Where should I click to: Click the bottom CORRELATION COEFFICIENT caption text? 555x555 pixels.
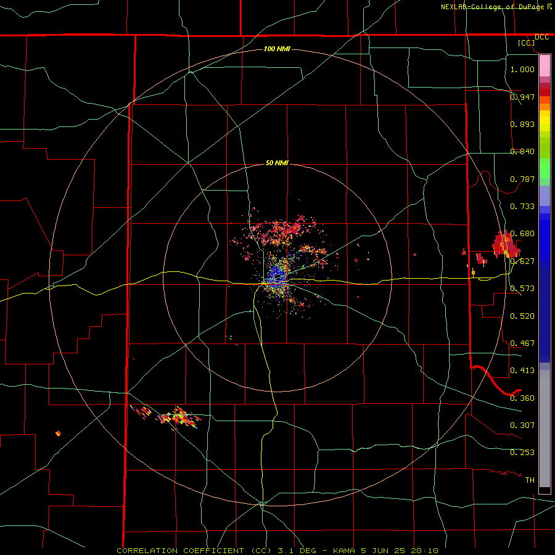click(277, 551)
